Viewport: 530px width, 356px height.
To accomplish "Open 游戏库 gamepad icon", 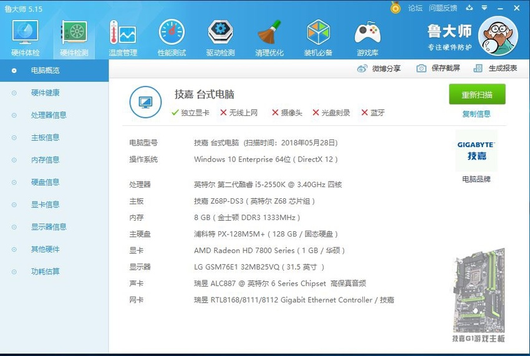I will click(367, 37).
